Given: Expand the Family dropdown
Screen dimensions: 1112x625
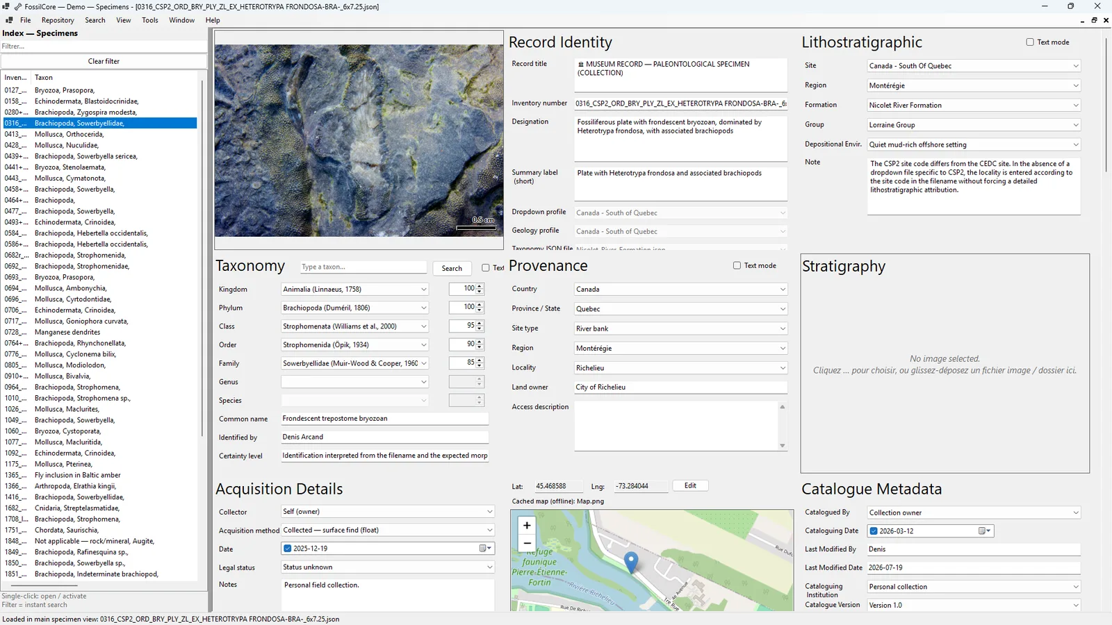Looking at the screenshot, I should pos(354,363).
